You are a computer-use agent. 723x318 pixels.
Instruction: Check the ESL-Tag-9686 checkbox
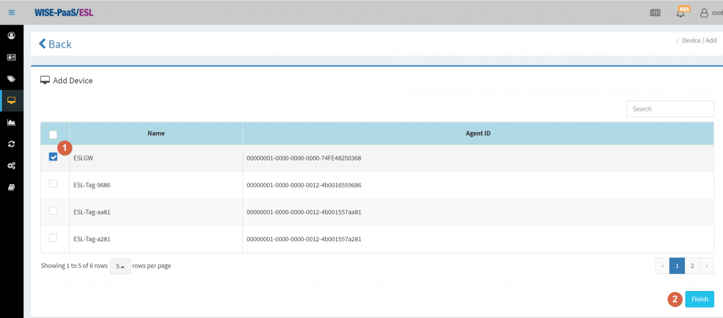[x=53, y=184]
